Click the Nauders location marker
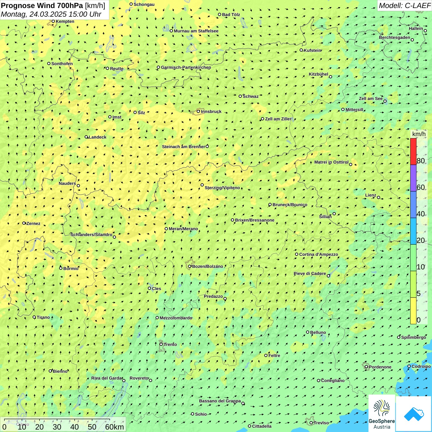432x432 pixels. pyautogui.click(x=78, y=186)
